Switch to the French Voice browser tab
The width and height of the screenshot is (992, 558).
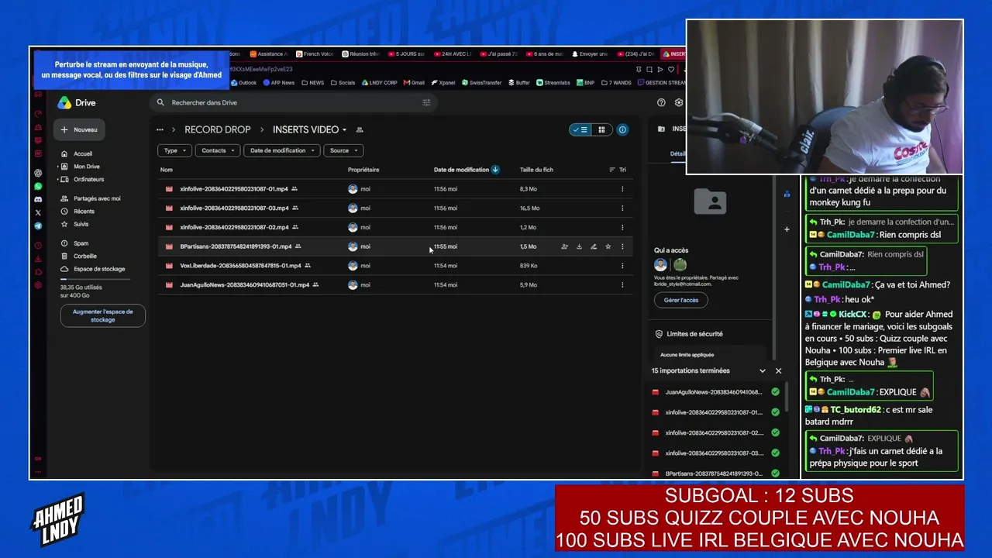[x=315, y=54]
